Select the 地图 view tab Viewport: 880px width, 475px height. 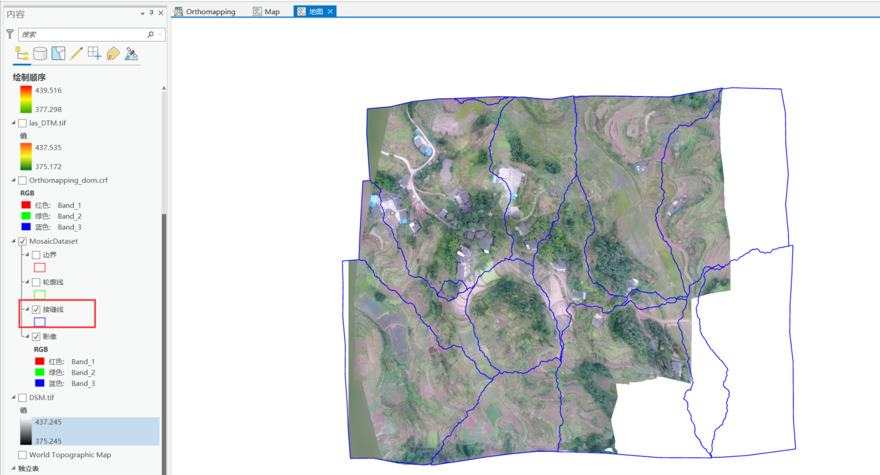(315, 11)
